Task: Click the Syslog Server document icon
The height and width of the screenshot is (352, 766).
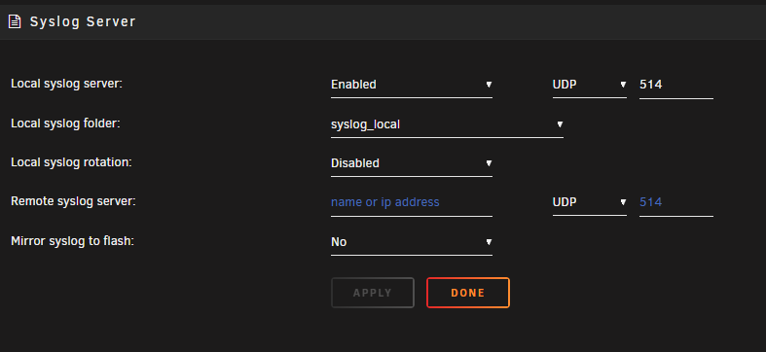Action: [x=15, y=22]
